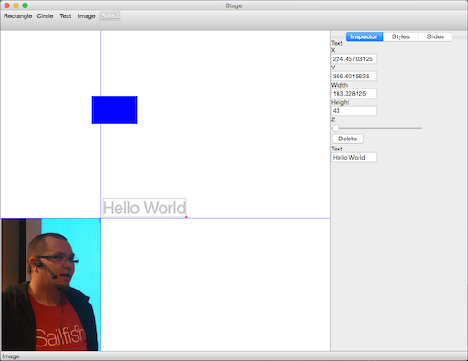
Task: Click the Delete button in inspector
Action: pyautogui.click(x=348, y=139)
